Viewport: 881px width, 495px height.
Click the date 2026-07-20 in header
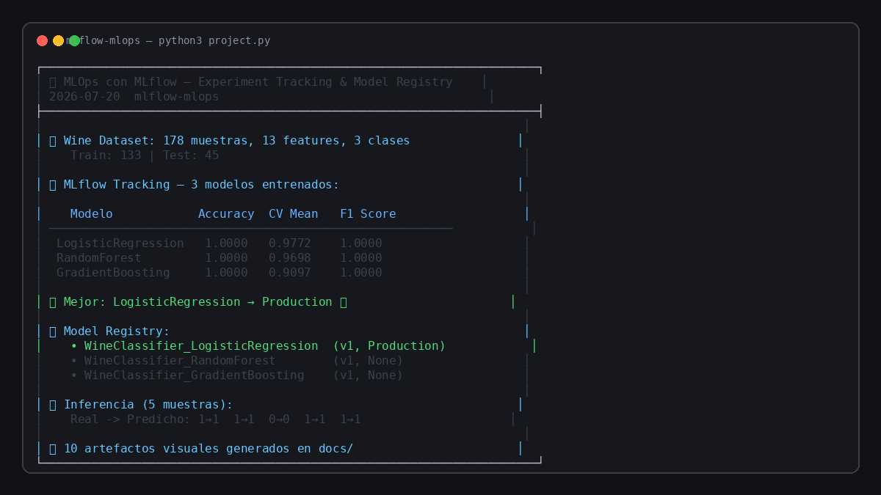[x=84, y=97]
